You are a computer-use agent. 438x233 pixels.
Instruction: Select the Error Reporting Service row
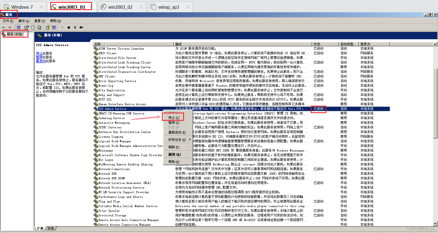click(241, 81)
